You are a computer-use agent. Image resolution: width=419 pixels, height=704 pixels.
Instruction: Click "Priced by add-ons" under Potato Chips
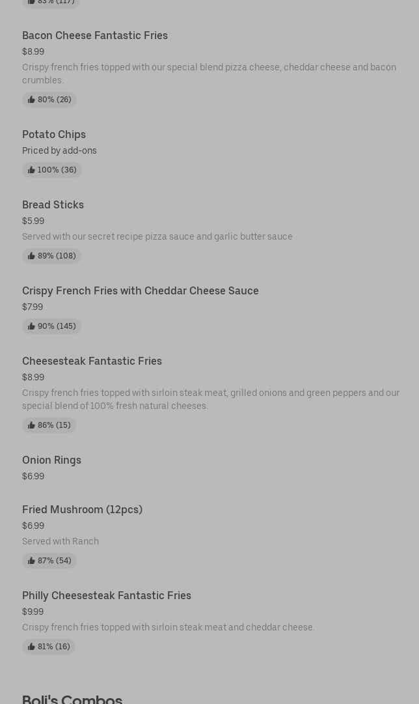59,151
